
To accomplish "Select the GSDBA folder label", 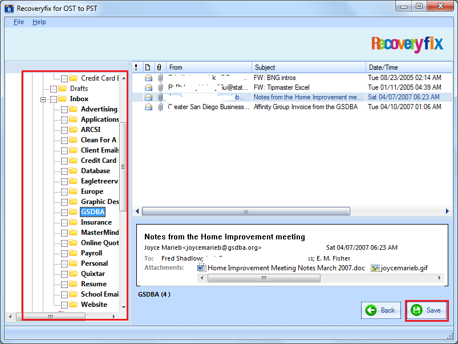I will tap(92, 212).
